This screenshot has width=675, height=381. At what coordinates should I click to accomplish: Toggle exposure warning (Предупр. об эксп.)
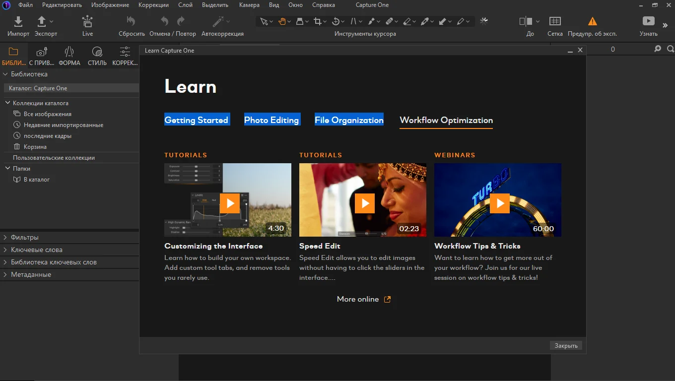coord(592,21)
